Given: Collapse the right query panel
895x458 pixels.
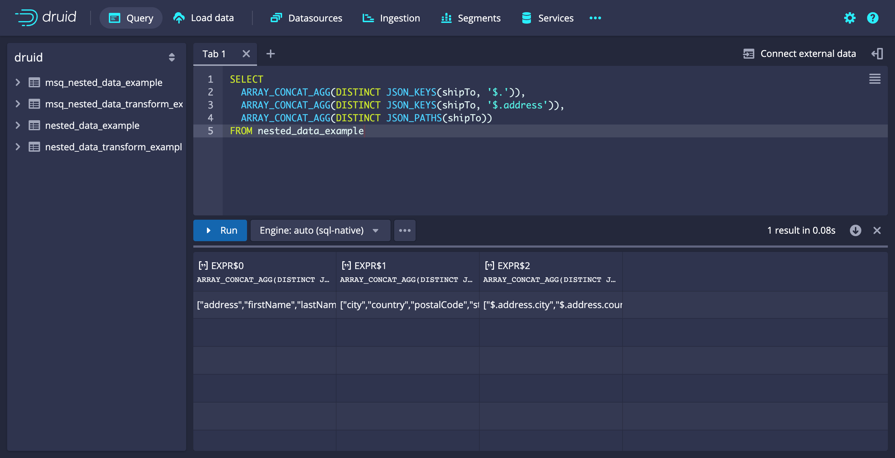Looking at the screenshot, I should pyautogui.click(x=877, y=53).
